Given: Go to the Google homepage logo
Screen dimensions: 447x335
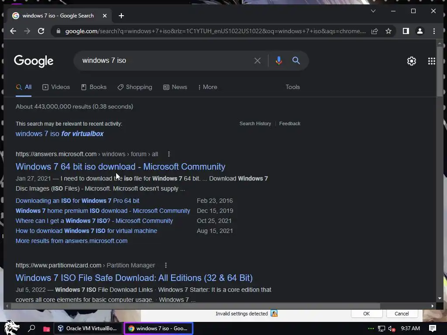Looking at the screenshot, I should point(34,61).
